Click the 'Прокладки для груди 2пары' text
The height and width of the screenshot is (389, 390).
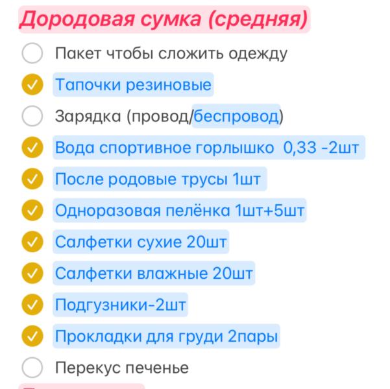click(x=167, y=337)
